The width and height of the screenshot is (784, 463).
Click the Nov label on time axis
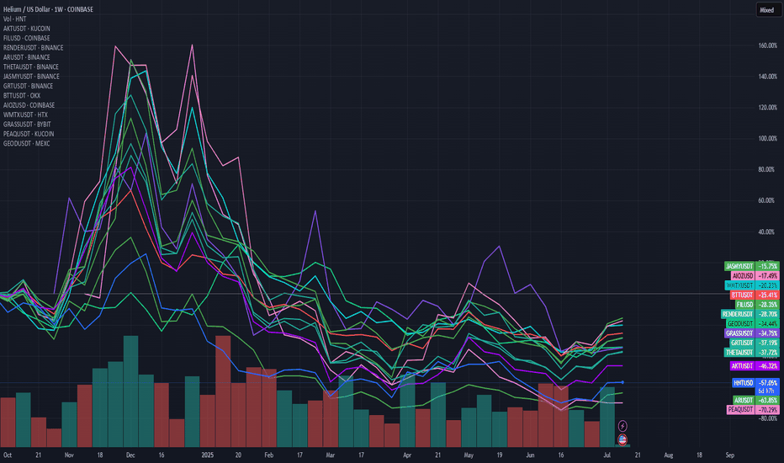69,455
